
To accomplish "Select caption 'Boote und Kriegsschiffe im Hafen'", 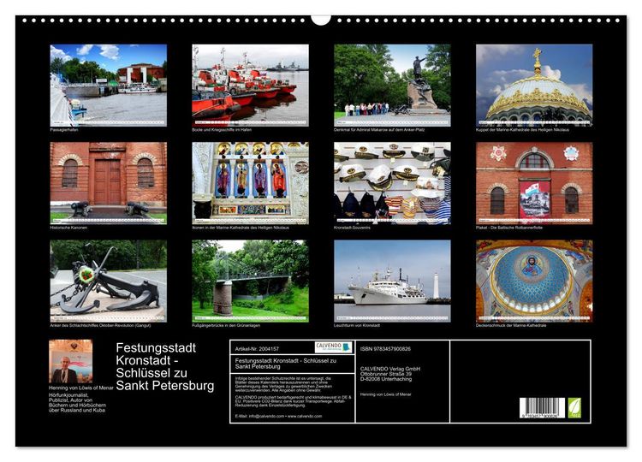I will point(222,130).
